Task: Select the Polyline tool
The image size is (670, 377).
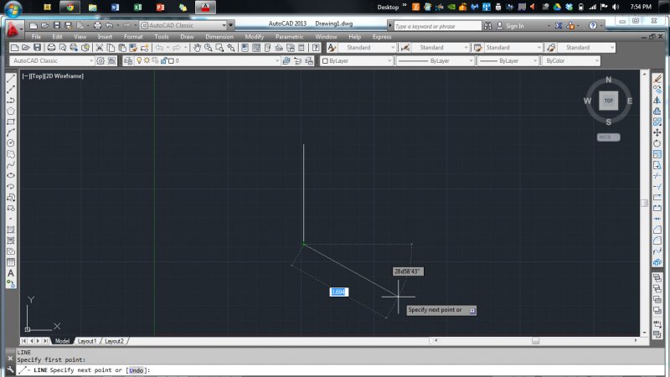Action: (x=11, y=100)
